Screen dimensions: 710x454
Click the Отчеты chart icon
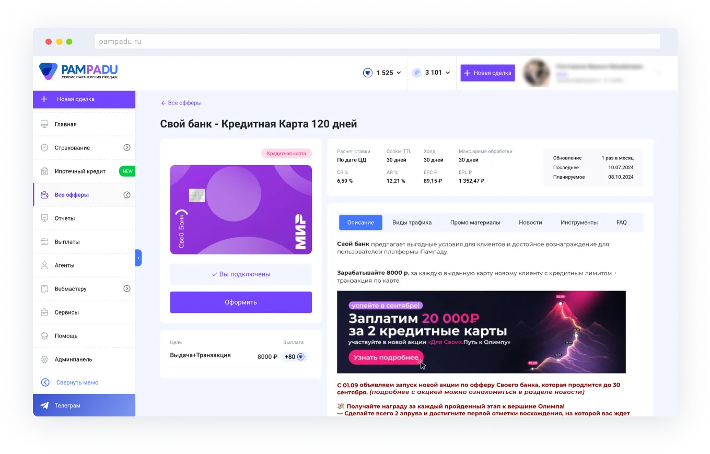pos(45,218)
